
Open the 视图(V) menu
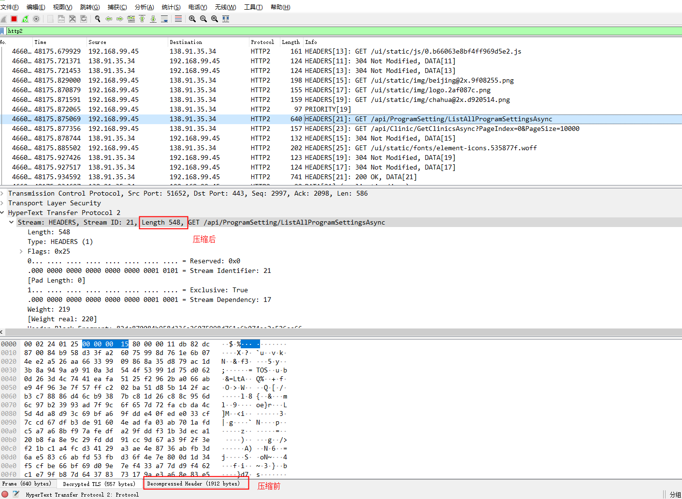click(62, 7)
